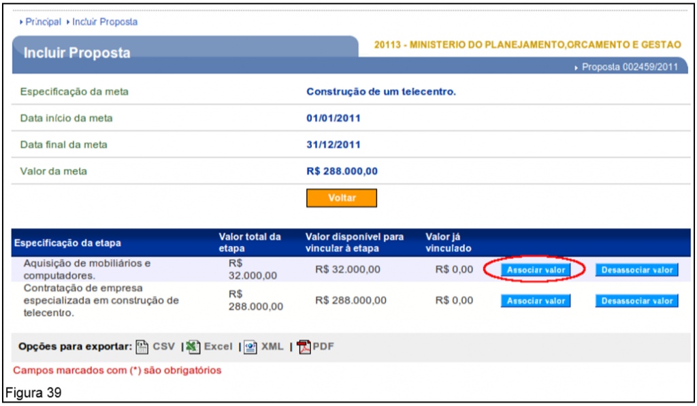Associar valor for Aquisição de mobiliários row
Viewport: 697px width, 406px height.
click(x=536, y=270)
